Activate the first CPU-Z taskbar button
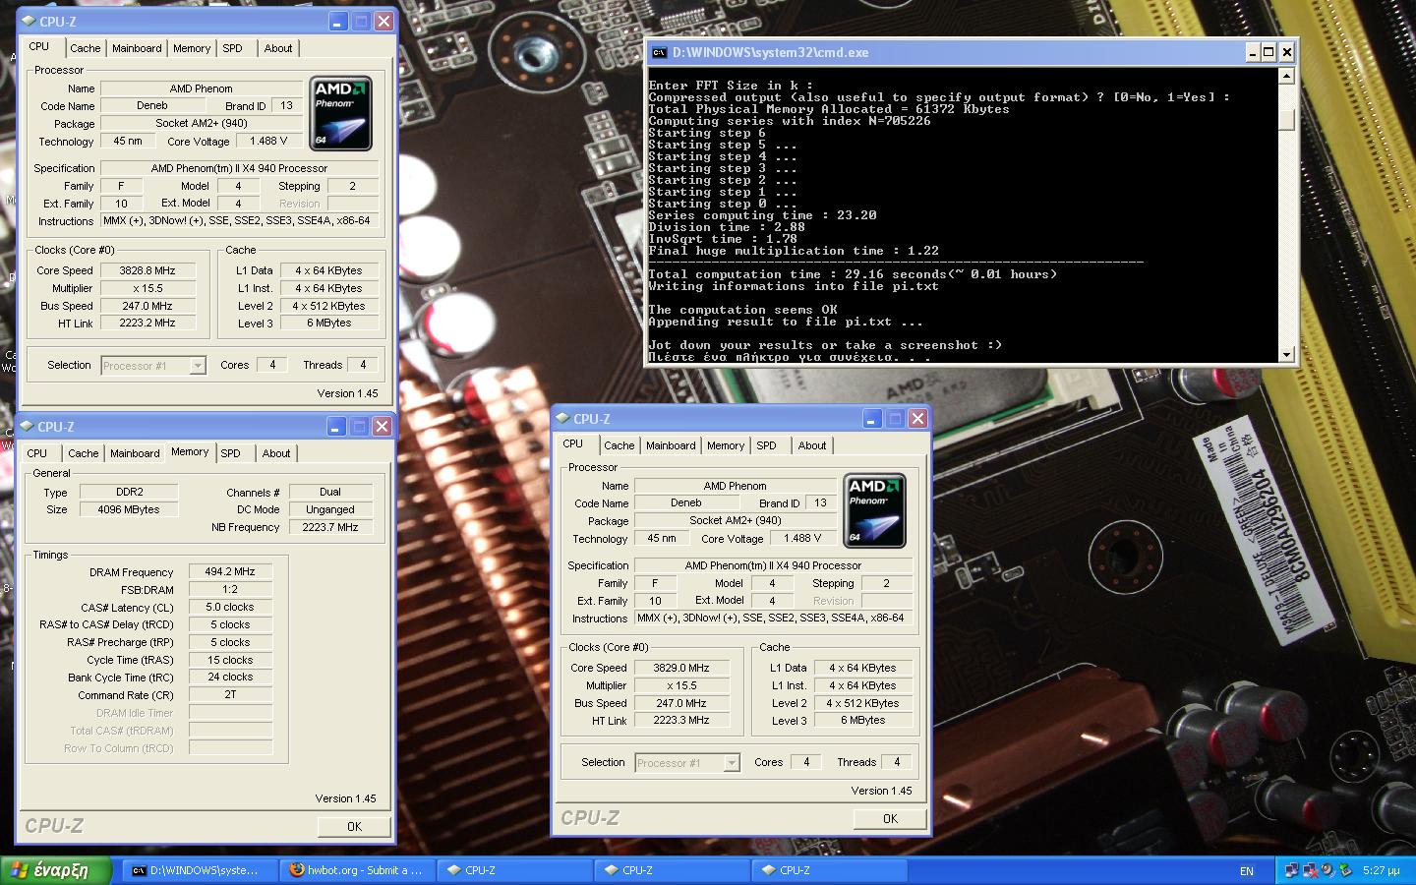Screen dimensions: 1416x885 (515, 870)
